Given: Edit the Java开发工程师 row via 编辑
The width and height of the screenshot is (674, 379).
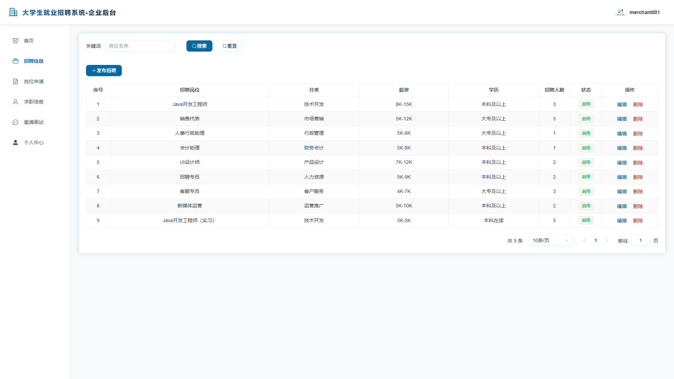Looking at the screenshot, I should pos(622,105).
